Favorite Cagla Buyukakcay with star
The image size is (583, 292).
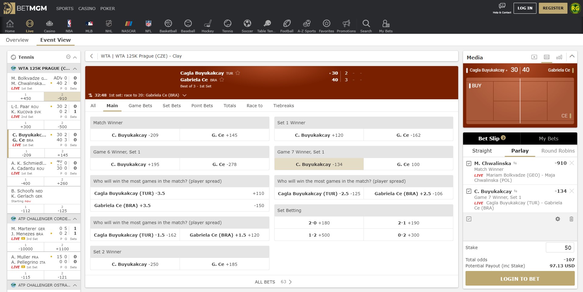coord(238,73)
